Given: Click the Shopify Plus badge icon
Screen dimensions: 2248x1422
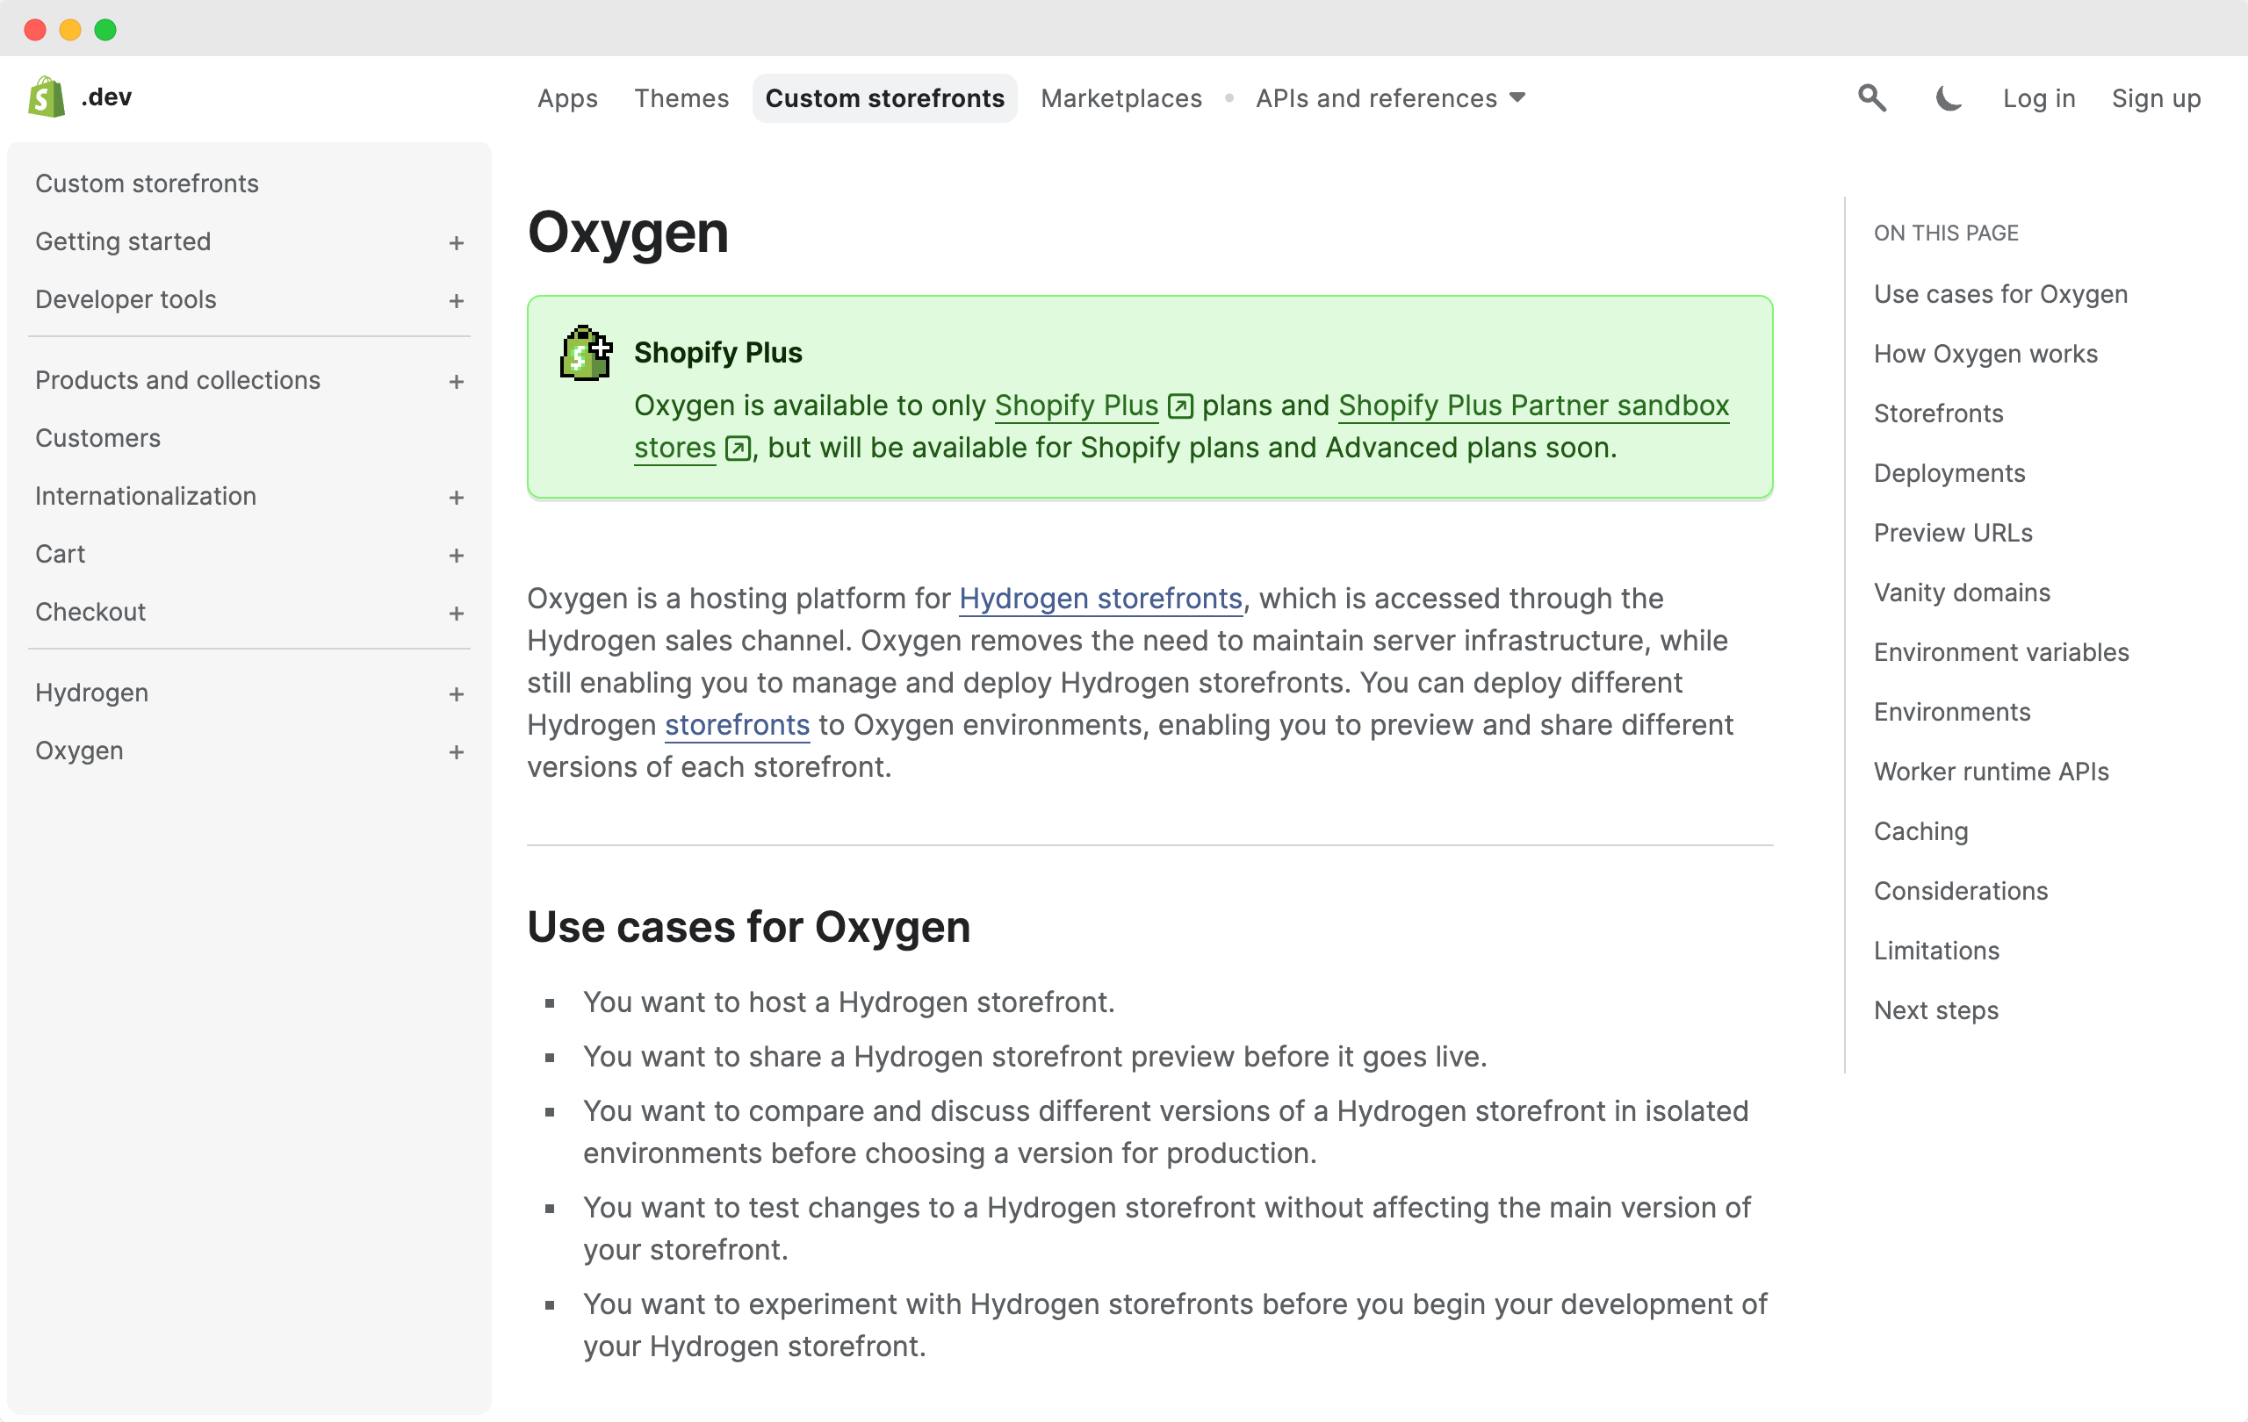Looking at the screenshot, I should coord(583,354).
